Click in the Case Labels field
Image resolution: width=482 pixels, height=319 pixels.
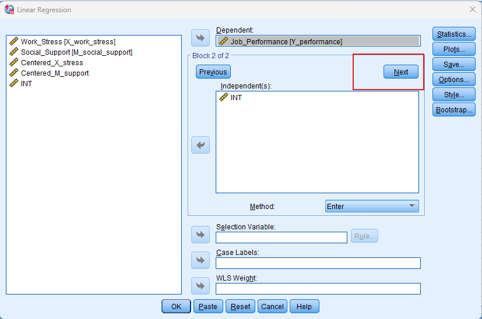(318, 263)
